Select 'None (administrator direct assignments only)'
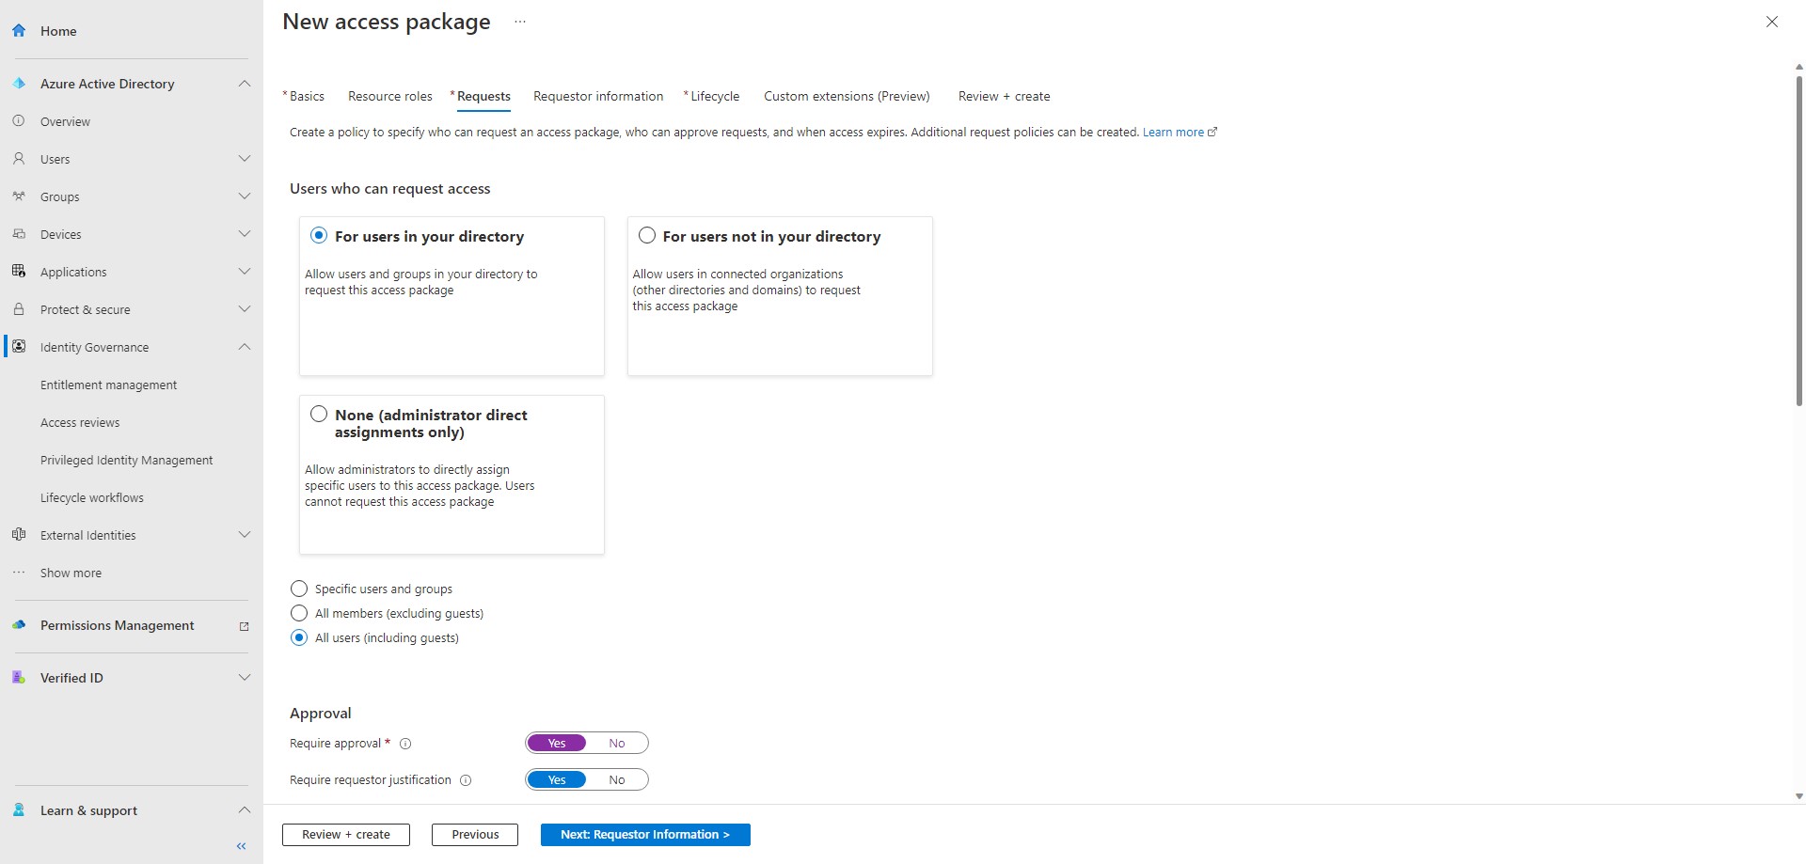 [x=318, y=414]
